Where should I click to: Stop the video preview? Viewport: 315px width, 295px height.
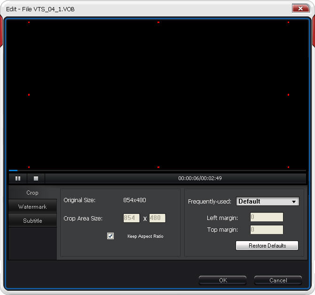pyautogui.click(x=36, y=178)
